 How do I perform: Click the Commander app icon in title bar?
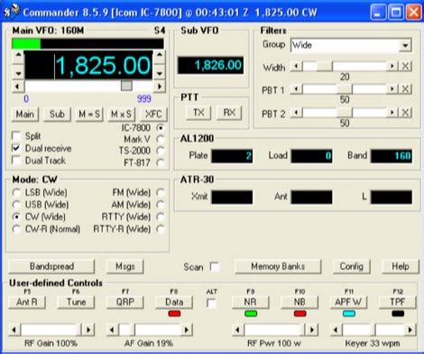[12, 12]
